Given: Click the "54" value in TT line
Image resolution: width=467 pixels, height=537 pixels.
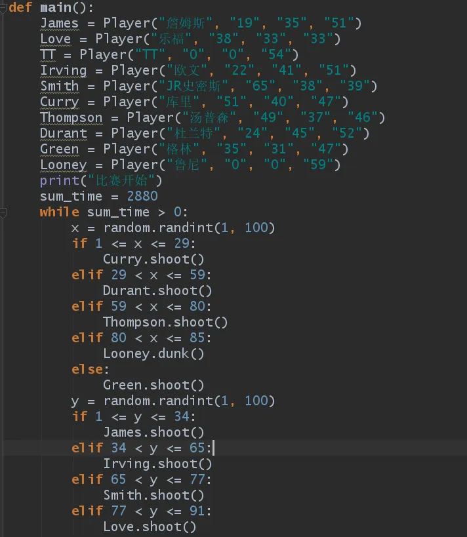Looking at the screenshot, I should [276, 55].
